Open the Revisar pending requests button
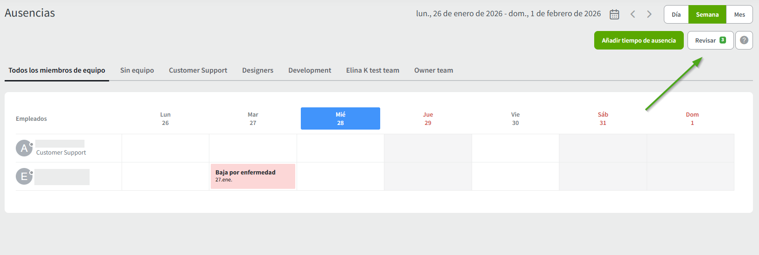Viewport: 759px width, 255px height. coord(710,40)
